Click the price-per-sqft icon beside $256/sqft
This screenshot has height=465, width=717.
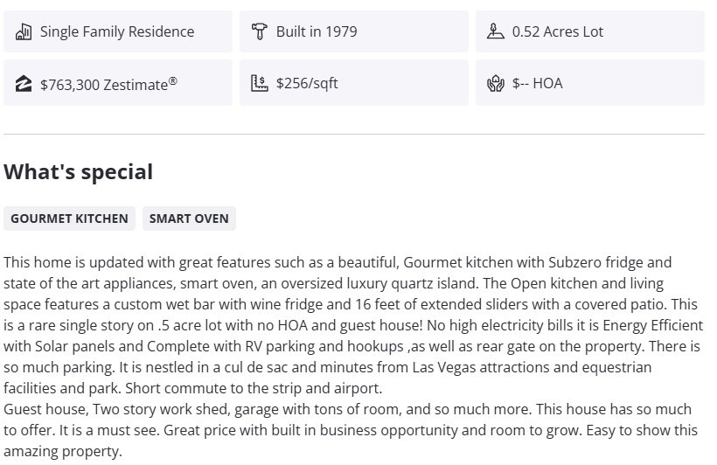pos(259,84)
